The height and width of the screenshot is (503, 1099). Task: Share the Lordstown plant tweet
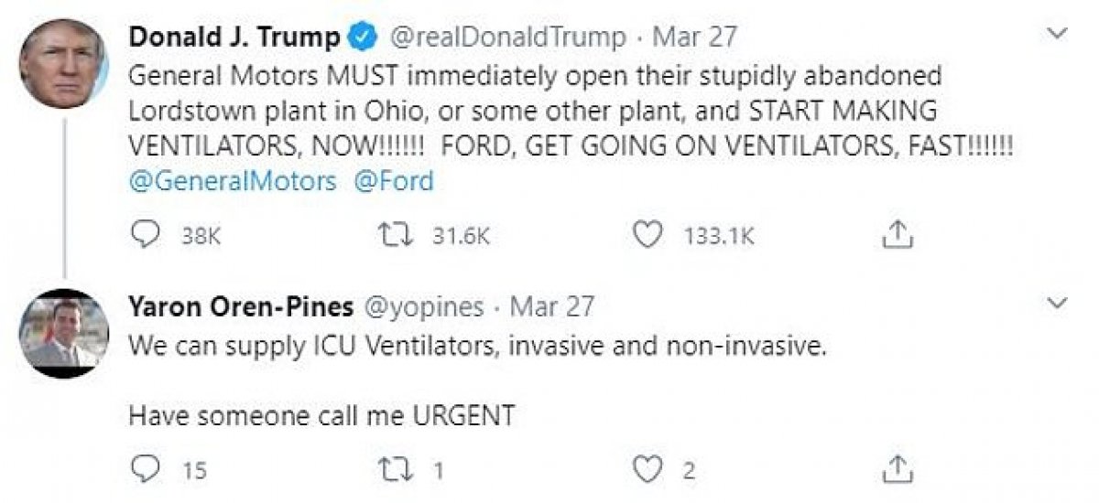pos(898,236)
